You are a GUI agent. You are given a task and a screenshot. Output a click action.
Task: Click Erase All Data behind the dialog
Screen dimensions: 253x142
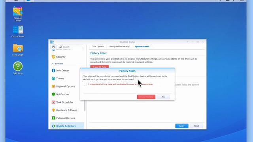click(99, 67)
